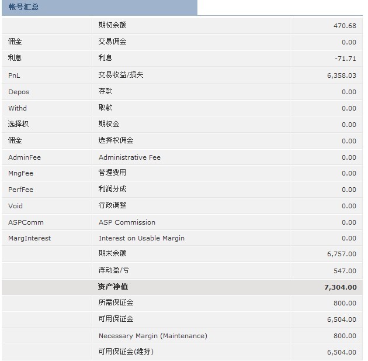The width and height of the screenshot is (368, 361).
Task: Click the 利润分成 label
Action: coord(112,189)
